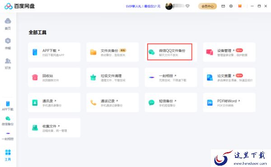Open the 好友 friends sidebar icon
Image resolution: width=271 pixels, height=167 pixels.
point(8,61)
